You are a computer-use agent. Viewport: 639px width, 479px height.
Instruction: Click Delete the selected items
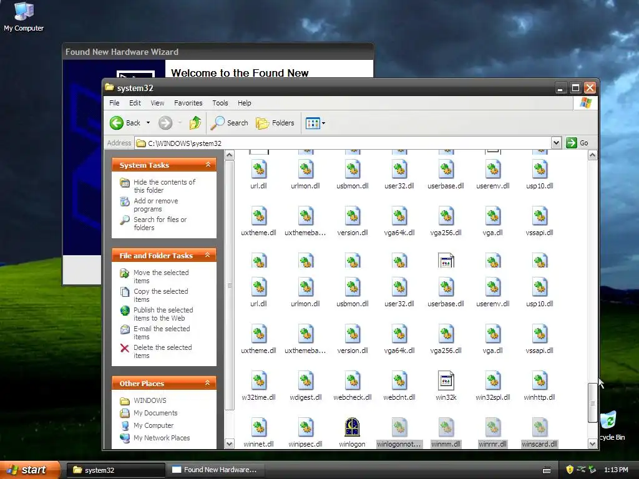(x=162, y=352)
